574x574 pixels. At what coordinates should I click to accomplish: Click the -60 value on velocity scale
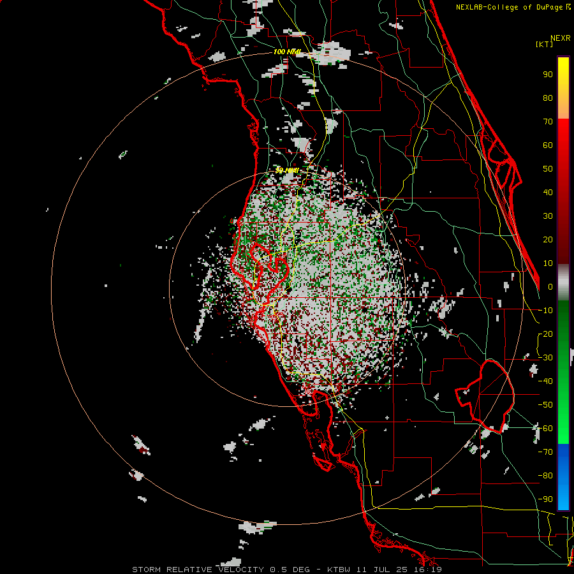[x=545, y=429]
